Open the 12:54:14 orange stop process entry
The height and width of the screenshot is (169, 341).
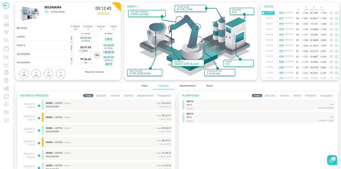[x=107, y=117]
